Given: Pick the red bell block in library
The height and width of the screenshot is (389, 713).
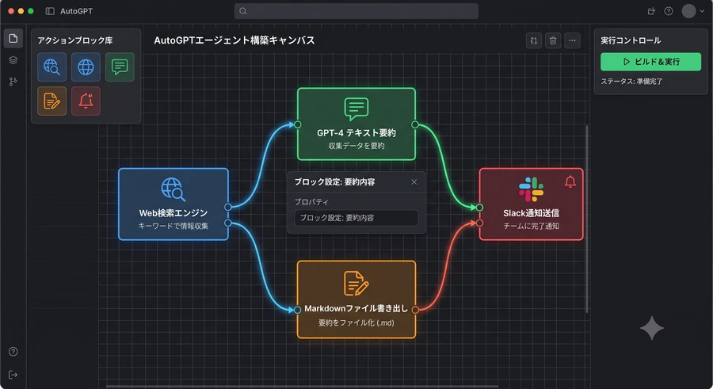Looking at the screenshot, I should [x=86, y=101].
